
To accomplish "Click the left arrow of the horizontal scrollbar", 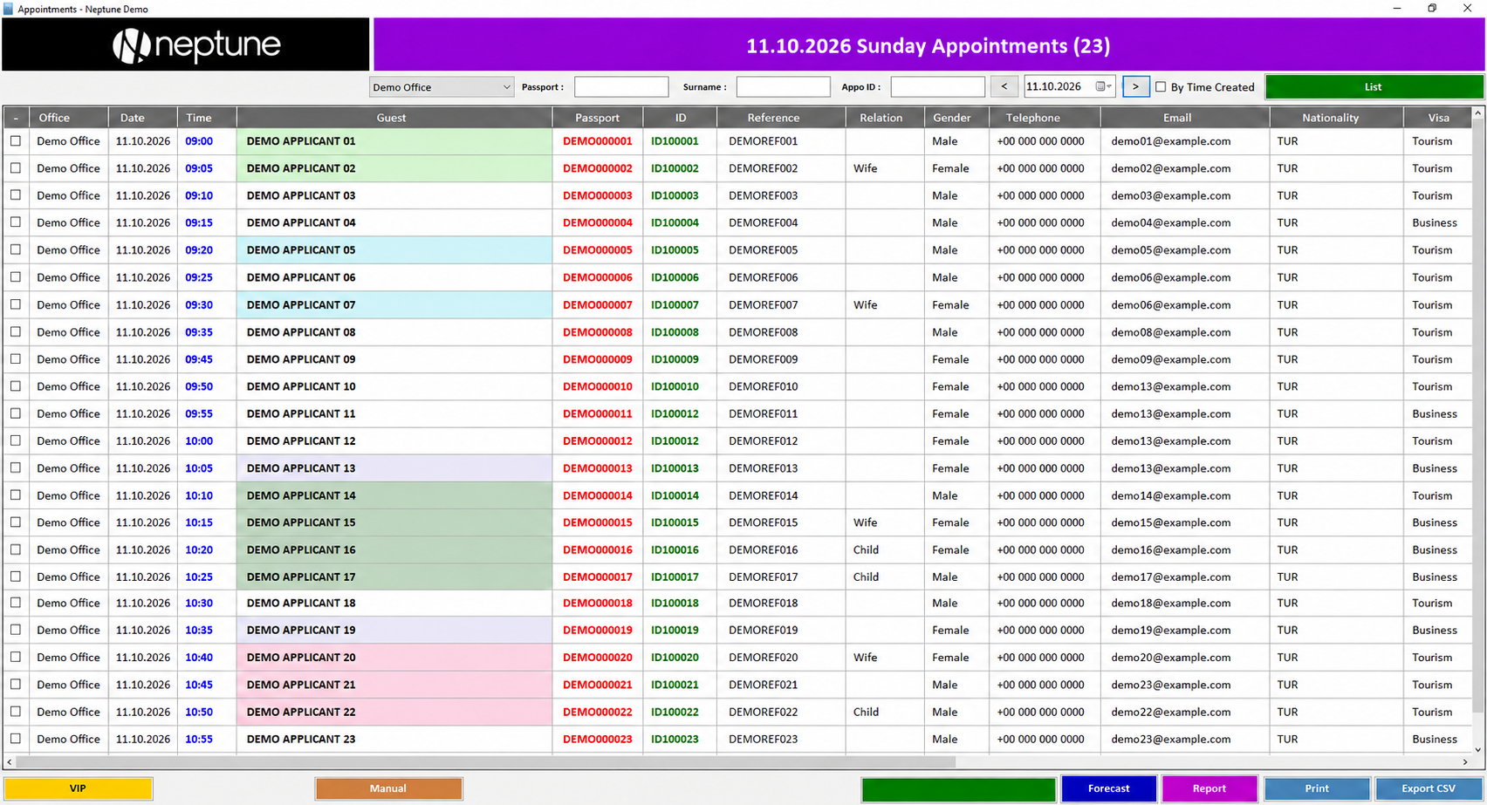I will click(9, 762).
